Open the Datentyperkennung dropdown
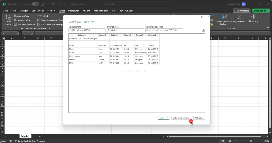This screenshot has width=272, height=143. (164, 30)
